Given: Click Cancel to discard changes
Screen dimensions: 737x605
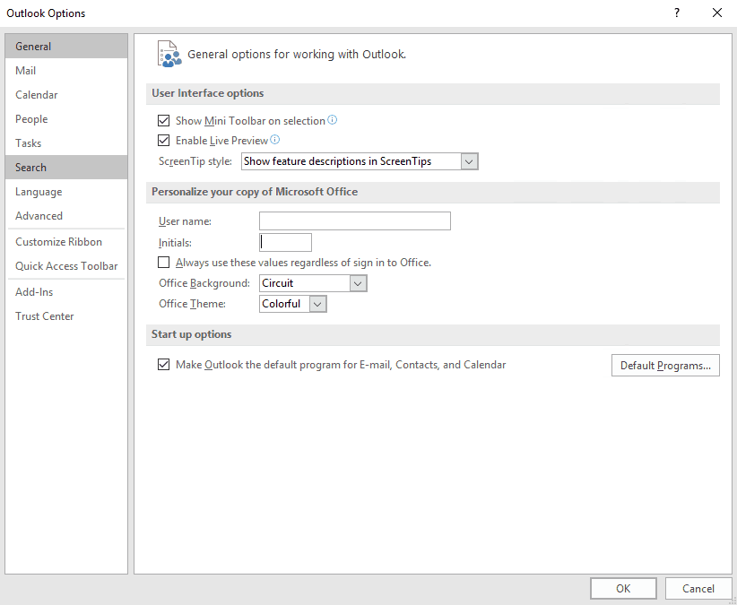Looking at the screenshot, I should 698,589.
